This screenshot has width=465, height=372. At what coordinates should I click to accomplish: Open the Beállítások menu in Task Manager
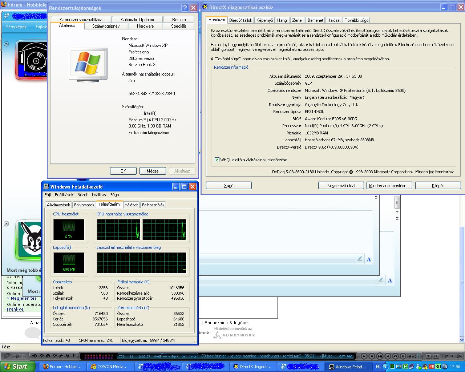click(64, 195)
